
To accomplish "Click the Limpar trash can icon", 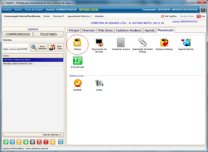I will [99, 83].
